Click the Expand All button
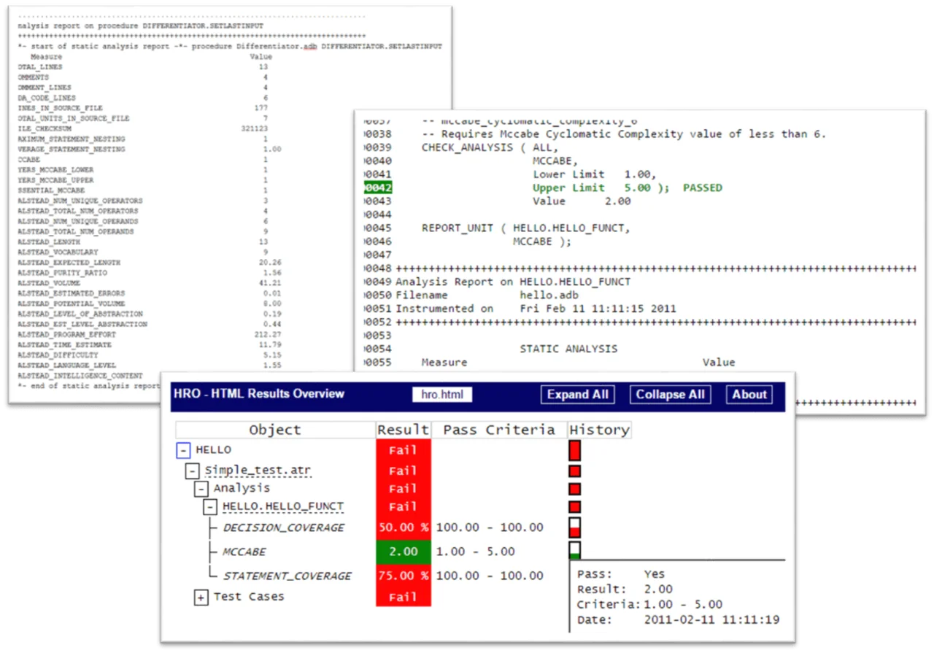Screen dimensions: 934x653 click(x=577, y=395)
